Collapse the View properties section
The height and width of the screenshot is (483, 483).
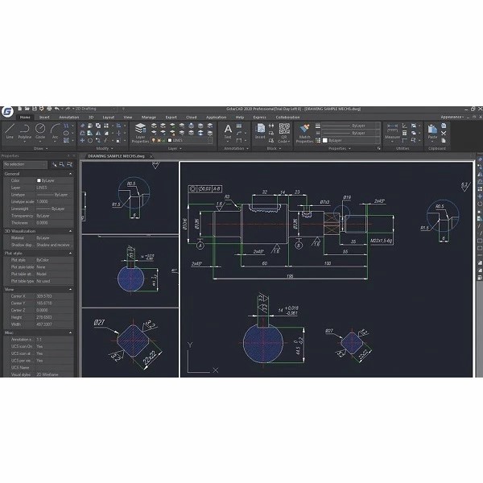click(x=70, y=290)
